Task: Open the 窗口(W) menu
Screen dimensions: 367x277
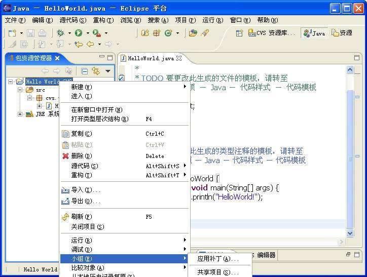Action: (240, 20)
